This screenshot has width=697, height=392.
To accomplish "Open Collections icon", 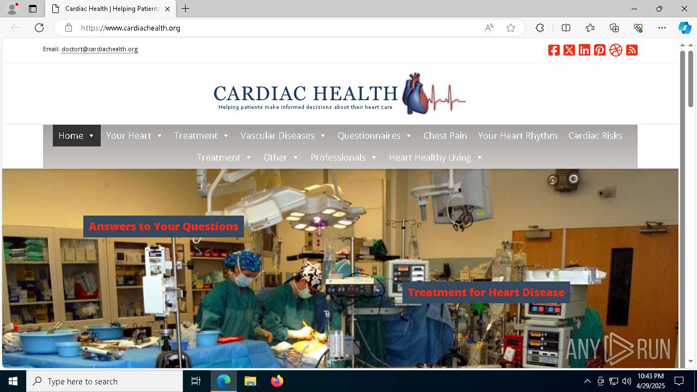I will tap(614, 28).
